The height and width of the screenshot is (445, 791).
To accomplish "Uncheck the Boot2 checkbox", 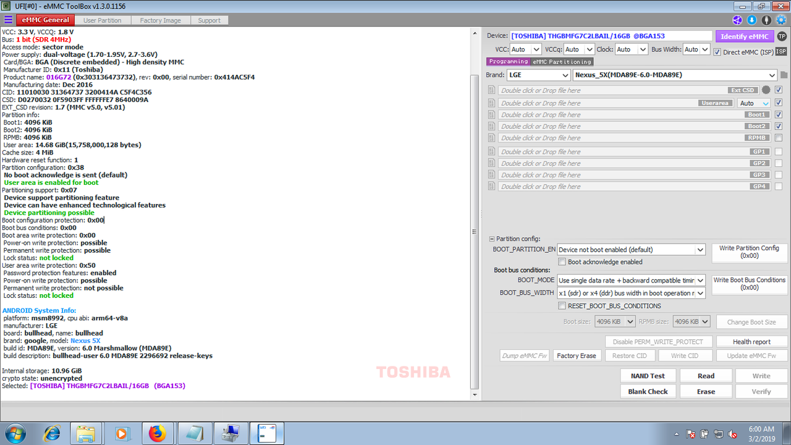I will click(x=779, y=126).
